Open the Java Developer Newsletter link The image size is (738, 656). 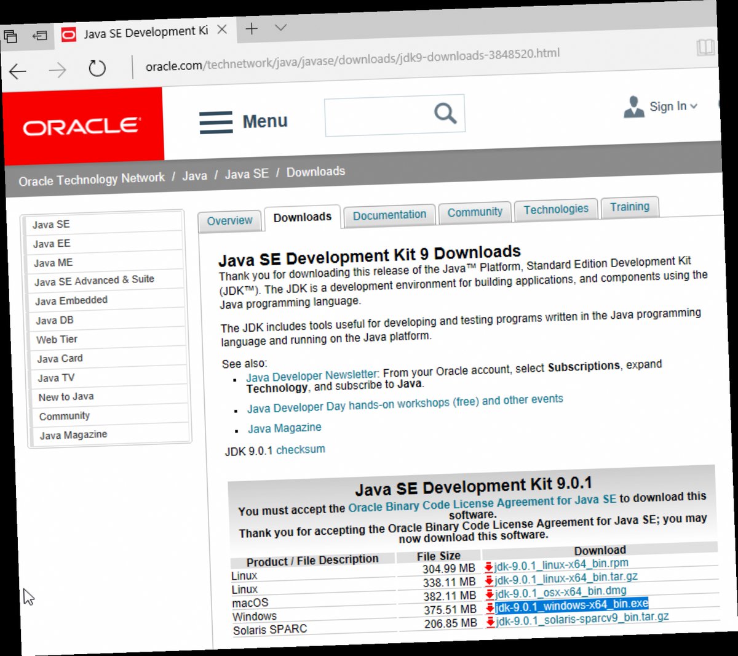(x=312, y=375)
